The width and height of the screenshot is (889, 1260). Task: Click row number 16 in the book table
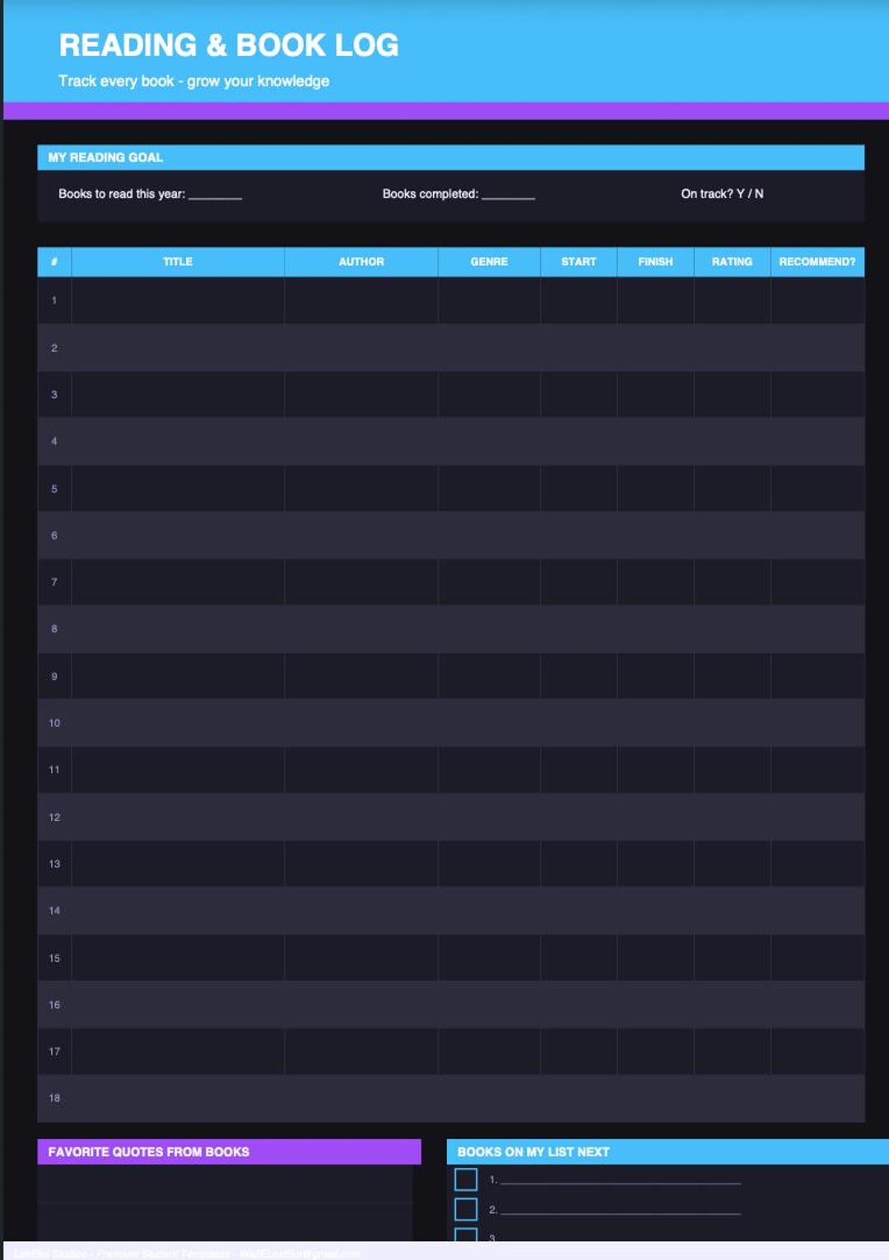click(54, 1005)
